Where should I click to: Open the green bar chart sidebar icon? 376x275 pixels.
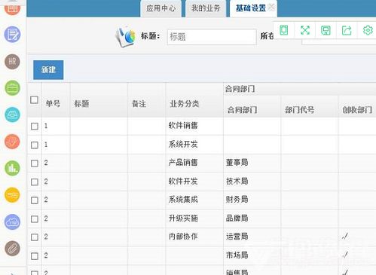pos(12,168)
